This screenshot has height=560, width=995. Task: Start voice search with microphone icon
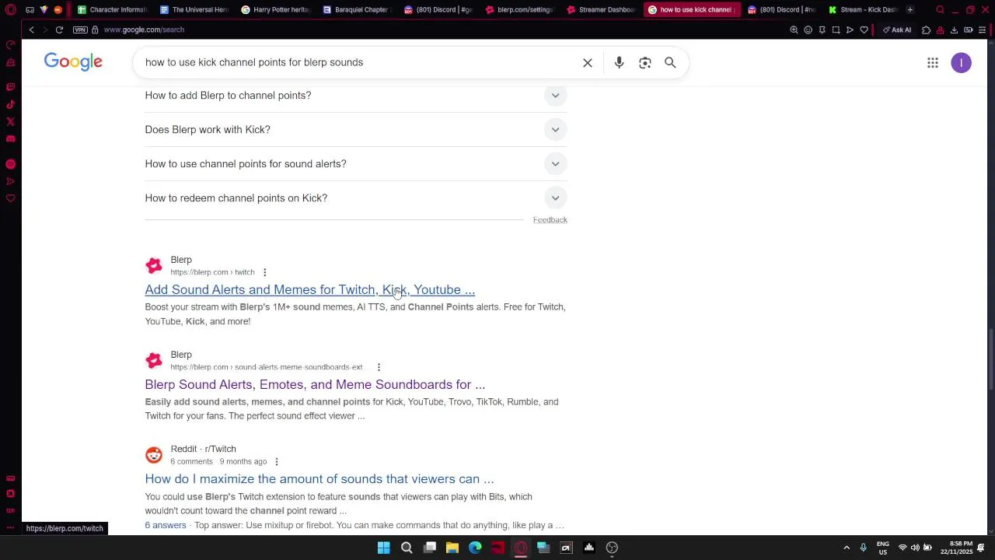click(619, 62)
